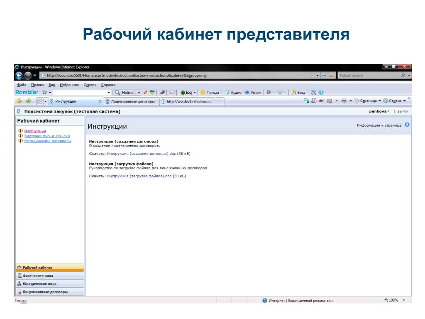This screenshot has height=319, width=425.
Task: Download Инструкция (создание договора).doc
Action: click(141, 154)
